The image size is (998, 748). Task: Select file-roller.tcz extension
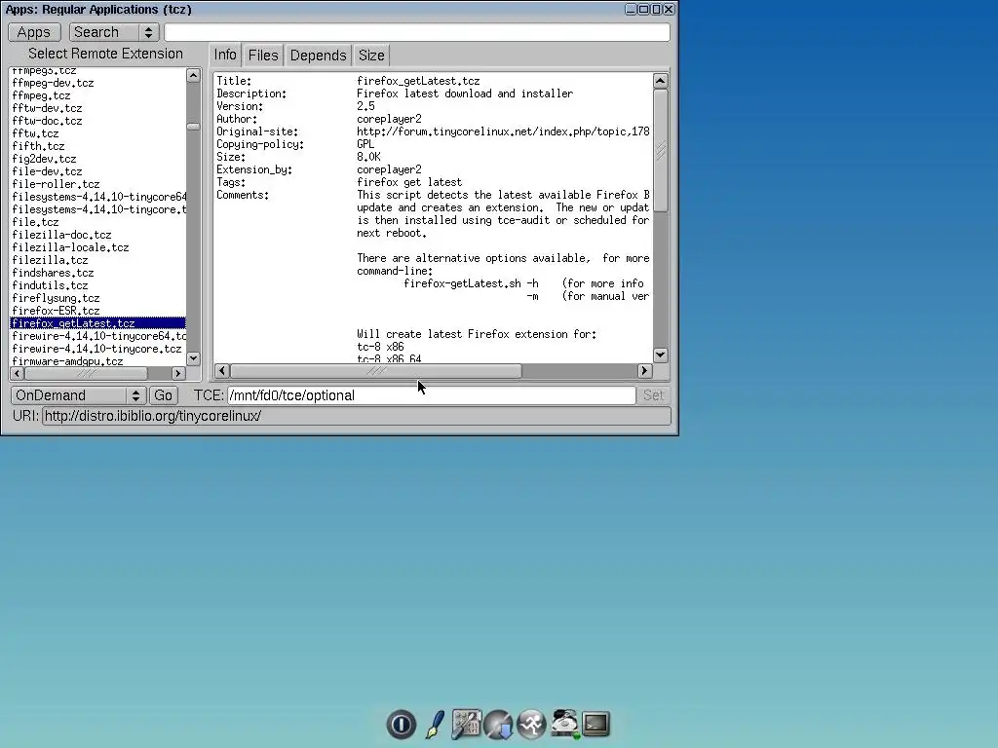[56, 184]
